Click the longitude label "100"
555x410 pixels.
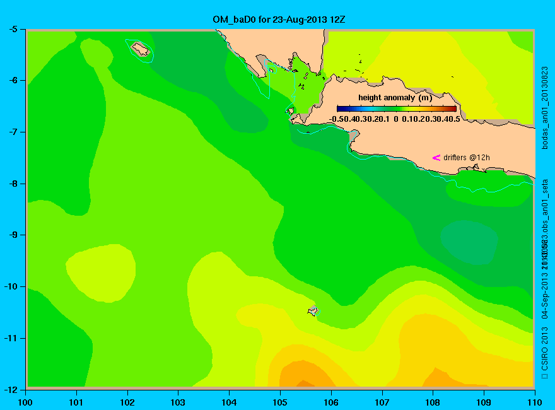(25, 402)
